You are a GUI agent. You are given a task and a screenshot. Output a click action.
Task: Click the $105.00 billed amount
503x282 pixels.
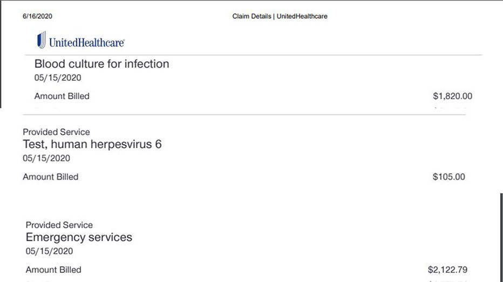click(x=448, y=177)
